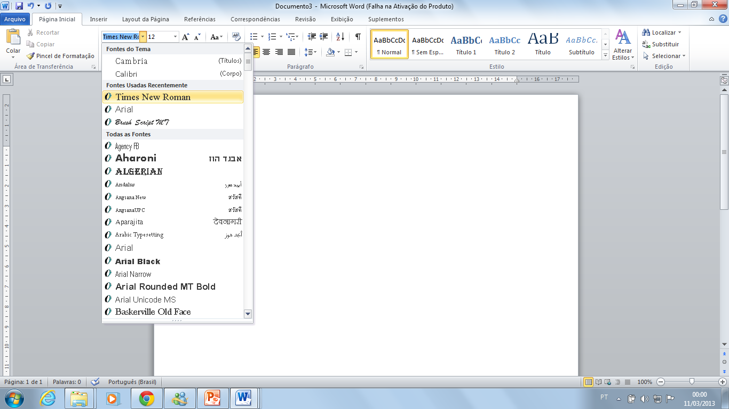Choose Baskerville Old Face in font list
The image size is (729, 409).
pos(173,312)
